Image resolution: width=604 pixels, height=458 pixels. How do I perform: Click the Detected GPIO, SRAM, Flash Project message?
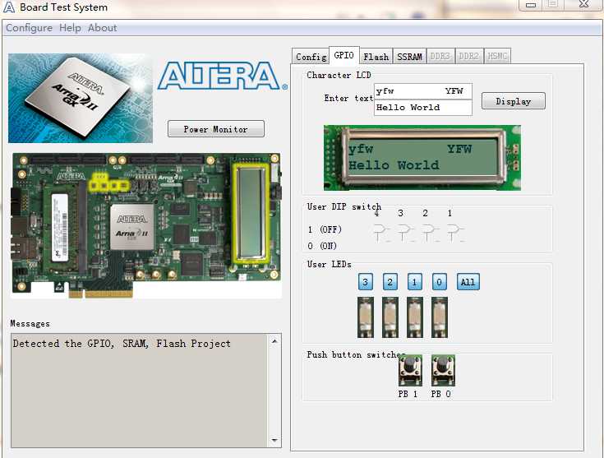pyautogui.click(x=122, y=344)
